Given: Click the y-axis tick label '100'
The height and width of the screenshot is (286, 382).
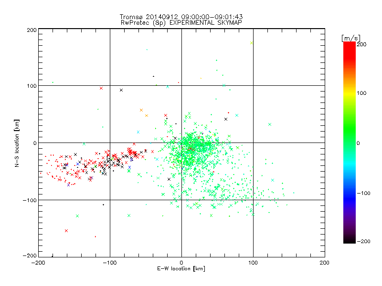Looking at the screenshot, I should [32, 86].
